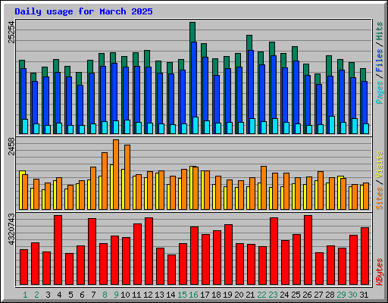Screen dimensions: 388x303
Task: Click day 21 on the date axis
Action: click(x=250, y=295)
